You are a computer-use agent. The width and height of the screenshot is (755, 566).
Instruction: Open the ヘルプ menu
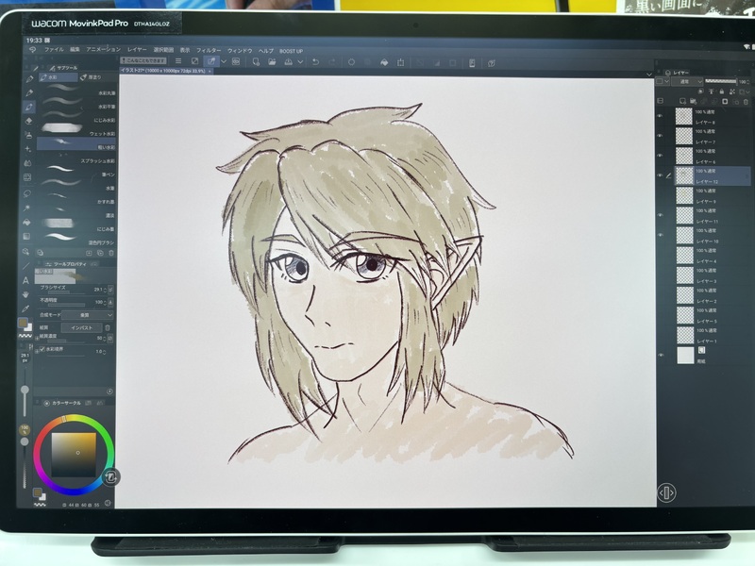pyautogui.click(x=266, y=51)
